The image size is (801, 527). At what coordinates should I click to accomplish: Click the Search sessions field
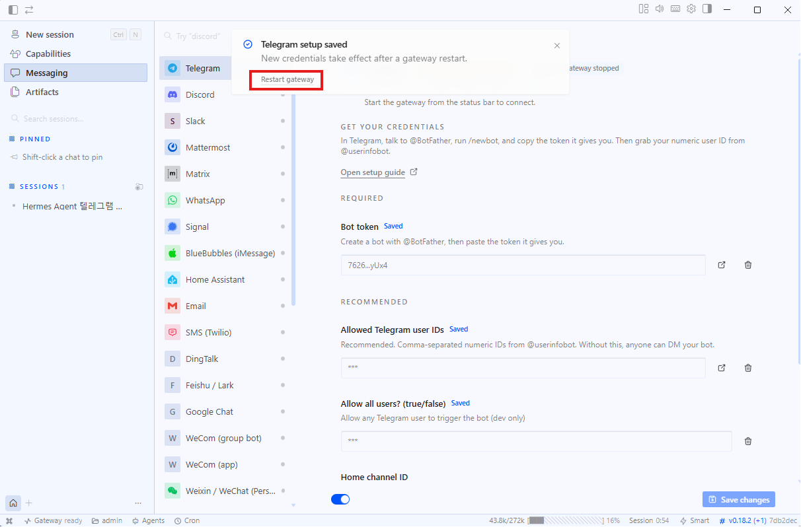point(75,119)
